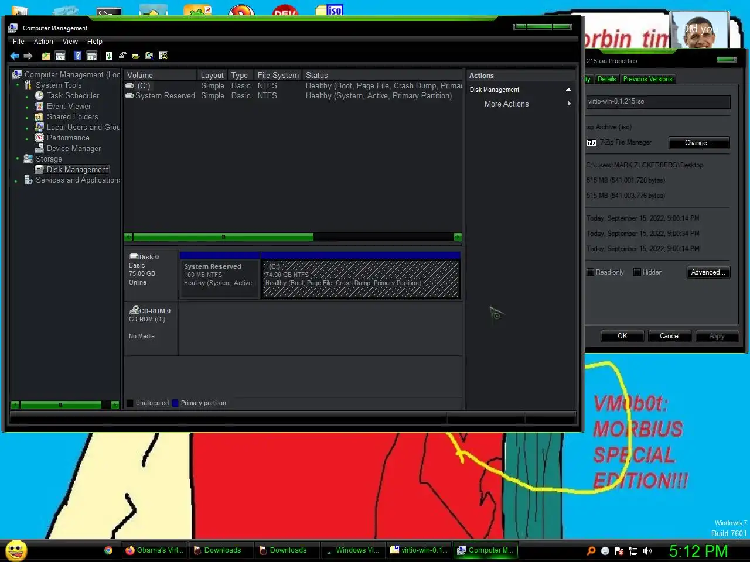Screen dimensions: 750x562
Task: Click the Event Viewer icon in tree
Action: [39, 106]
